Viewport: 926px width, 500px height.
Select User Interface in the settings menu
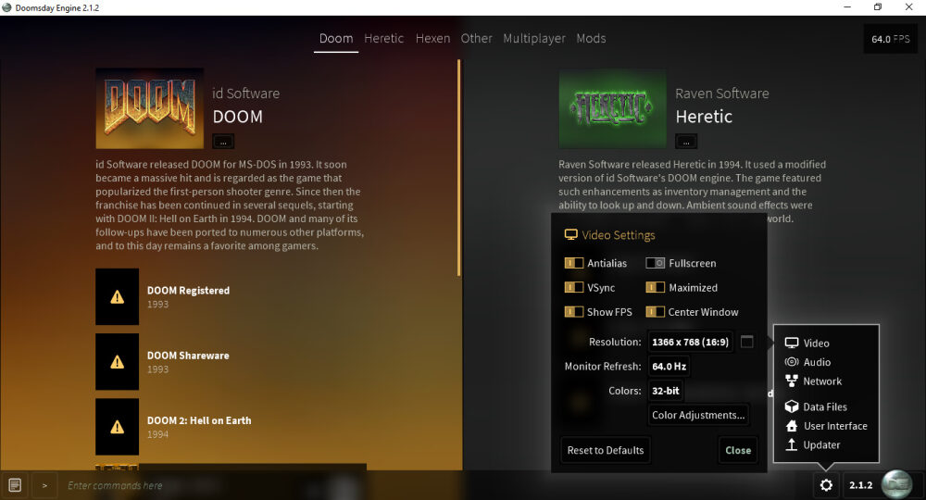click(x=826, y=426)
